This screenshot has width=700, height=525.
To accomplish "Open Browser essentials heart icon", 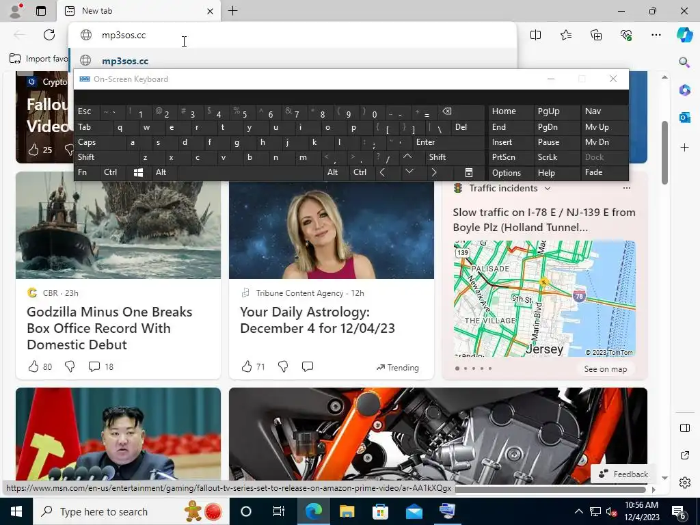I will pos(626,35).
